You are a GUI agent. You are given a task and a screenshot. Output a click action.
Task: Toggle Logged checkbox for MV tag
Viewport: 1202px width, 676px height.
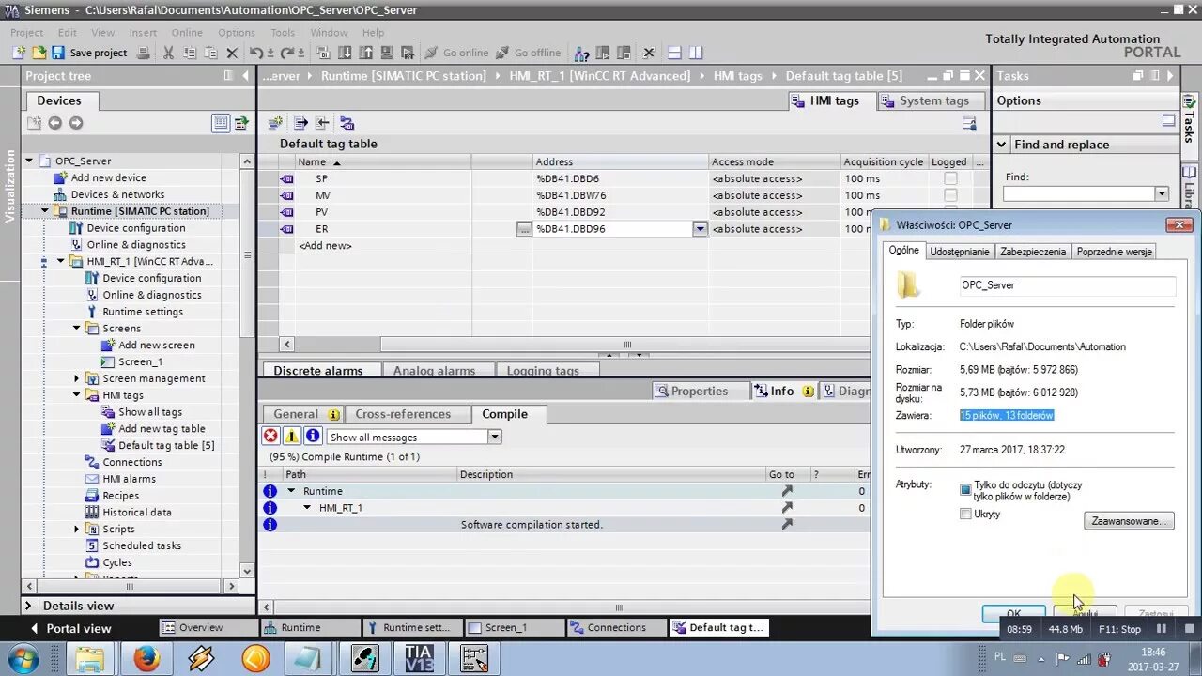pos(950,195)
